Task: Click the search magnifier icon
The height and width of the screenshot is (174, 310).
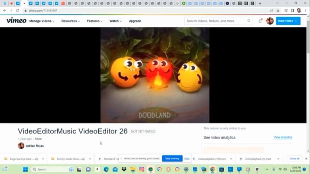Action: (249, 21)
